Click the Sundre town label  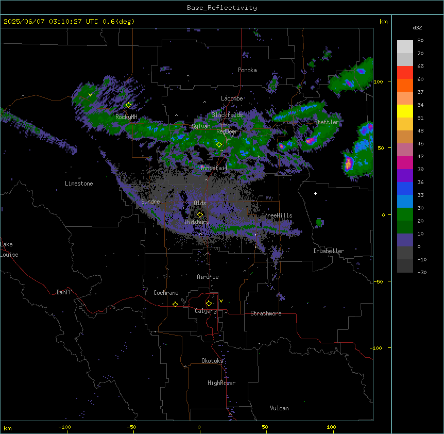tap(150, 202)
